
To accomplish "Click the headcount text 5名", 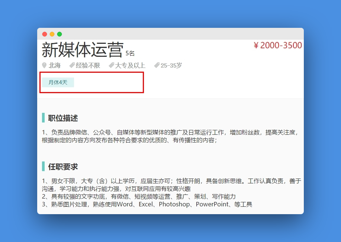I will (130, 53).
